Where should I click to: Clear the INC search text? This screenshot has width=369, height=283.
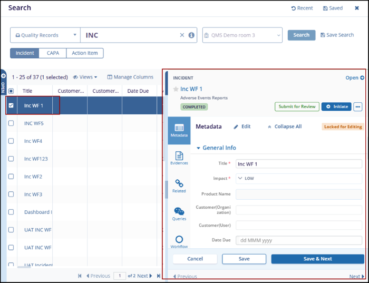point(182,35)
